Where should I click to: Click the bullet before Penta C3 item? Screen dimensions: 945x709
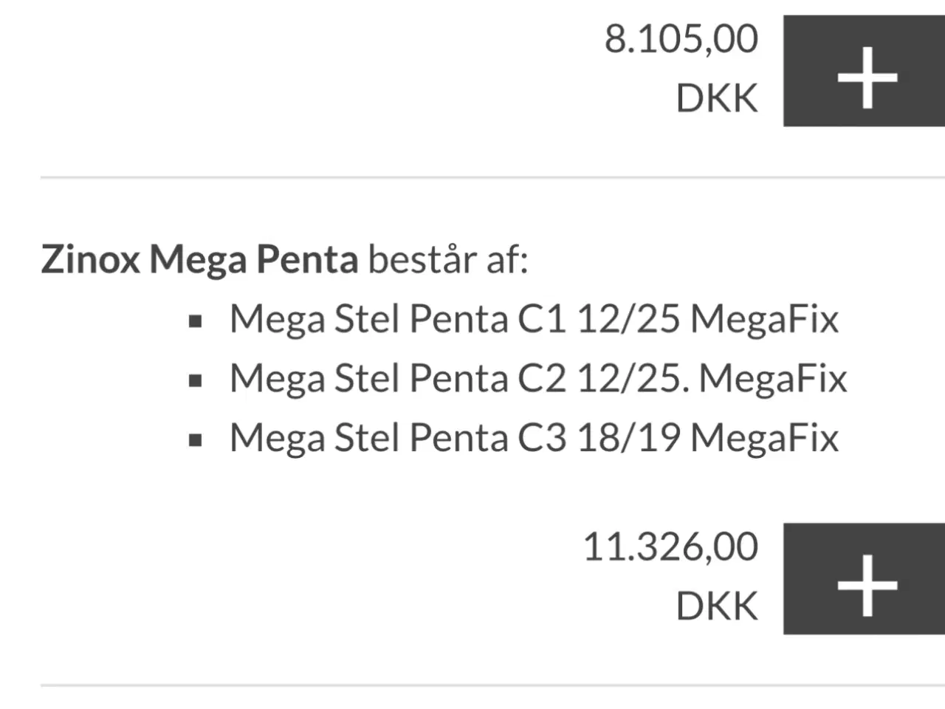point(196,441)
